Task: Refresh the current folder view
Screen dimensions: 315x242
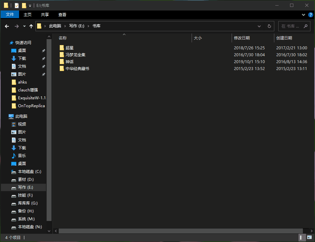Action: 269,26
